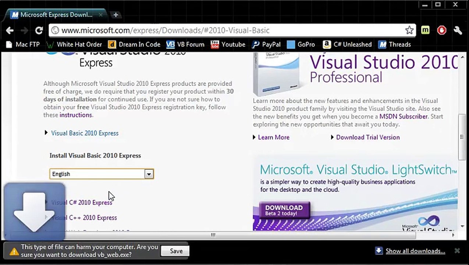Expand Visual C++ 2010 Express section
The image size is (469, 265).
pyautogui.click(x=84, y=218)
